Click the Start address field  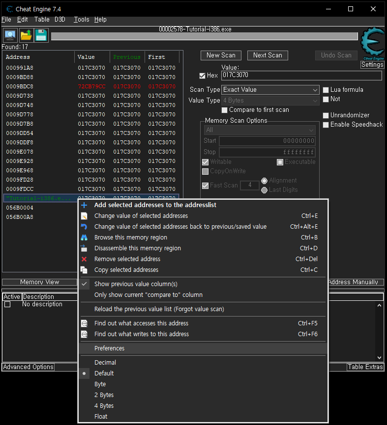267,141
